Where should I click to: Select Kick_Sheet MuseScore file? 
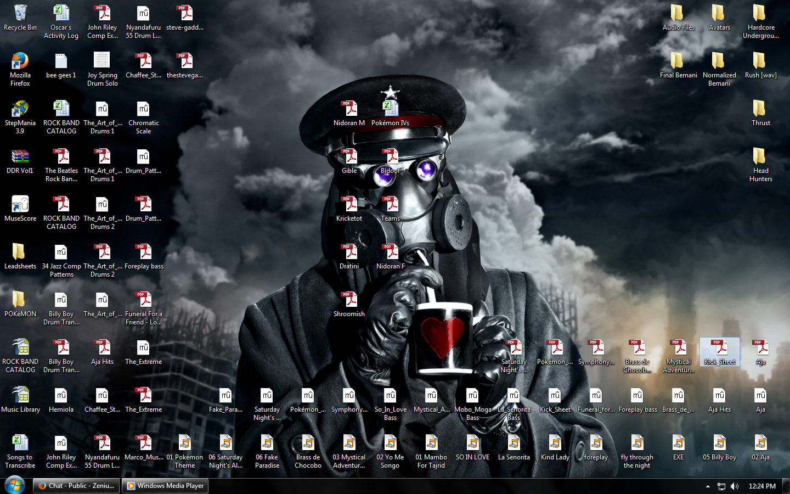click(555, 400)
